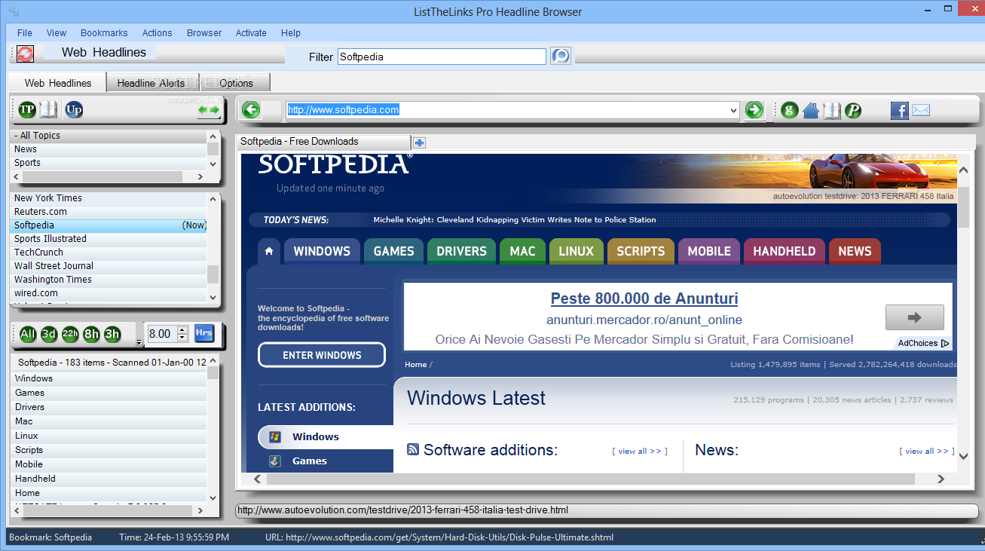This screenshot has height=551, width=985.
Task: Click the red refresh icon beside Web Headlines
Action: tap(26, 54)
